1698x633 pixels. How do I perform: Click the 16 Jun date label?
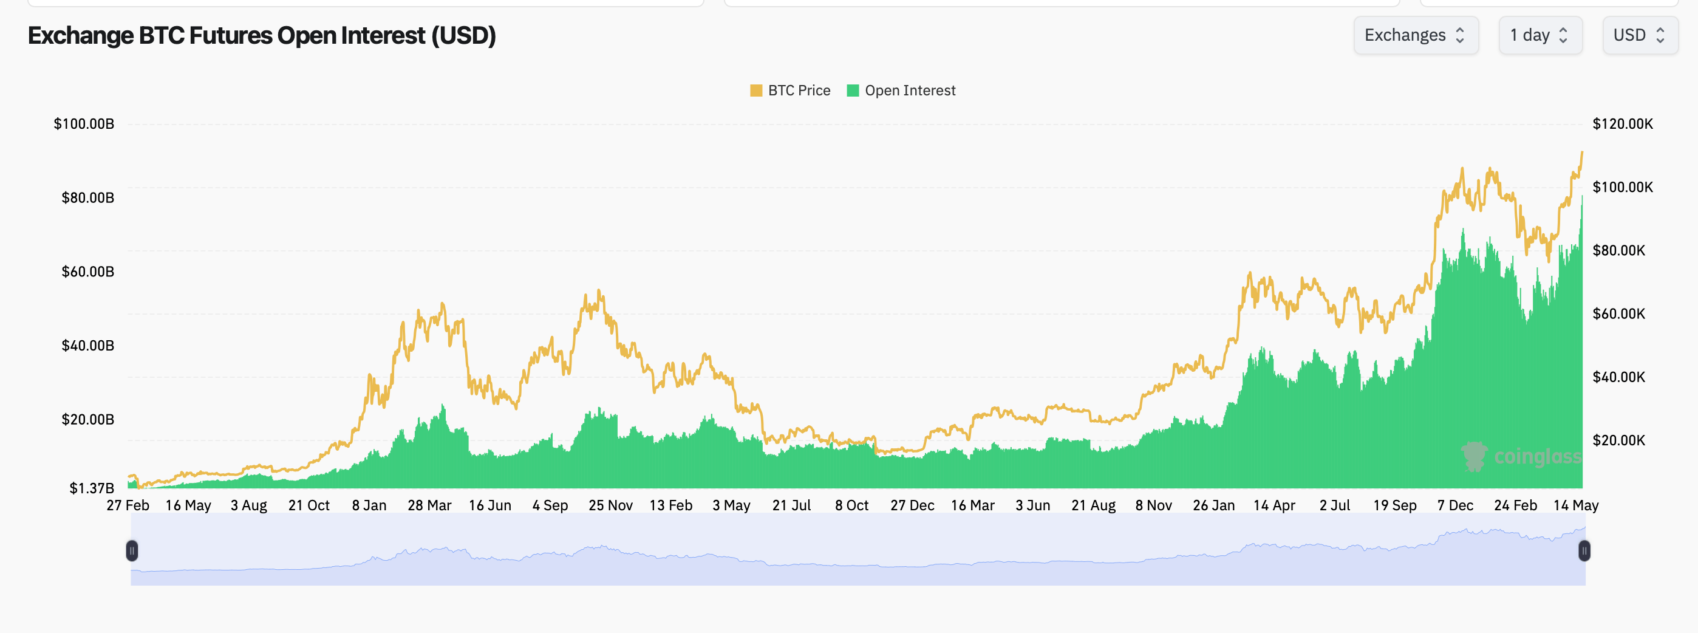tap(489, 505)
